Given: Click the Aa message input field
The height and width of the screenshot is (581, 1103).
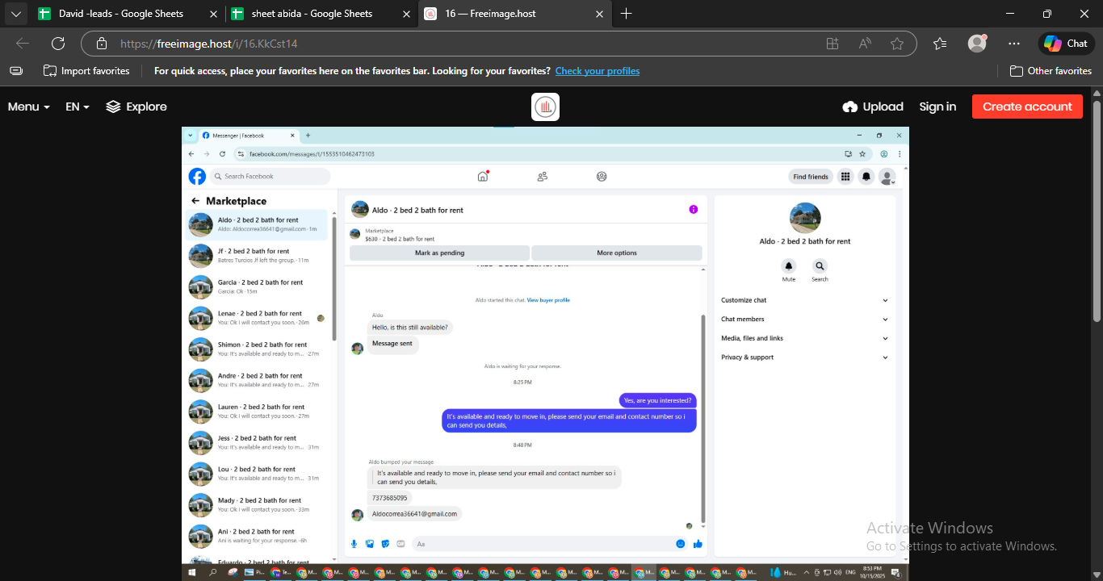Looking at the screenshot, I should pos(549,544).
